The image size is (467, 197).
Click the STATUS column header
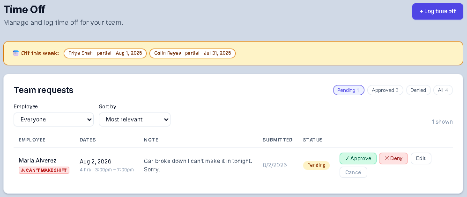coord(313,140)
